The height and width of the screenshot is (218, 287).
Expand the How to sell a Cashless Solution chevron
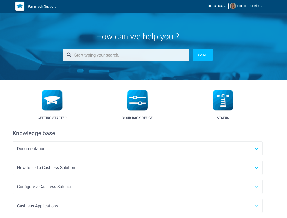point(257,168)
